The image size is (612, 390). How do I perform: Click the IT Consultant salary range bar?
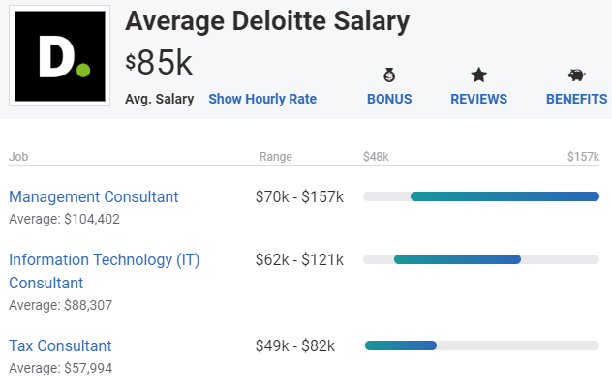pyautogui.click(x=457, y=259)
